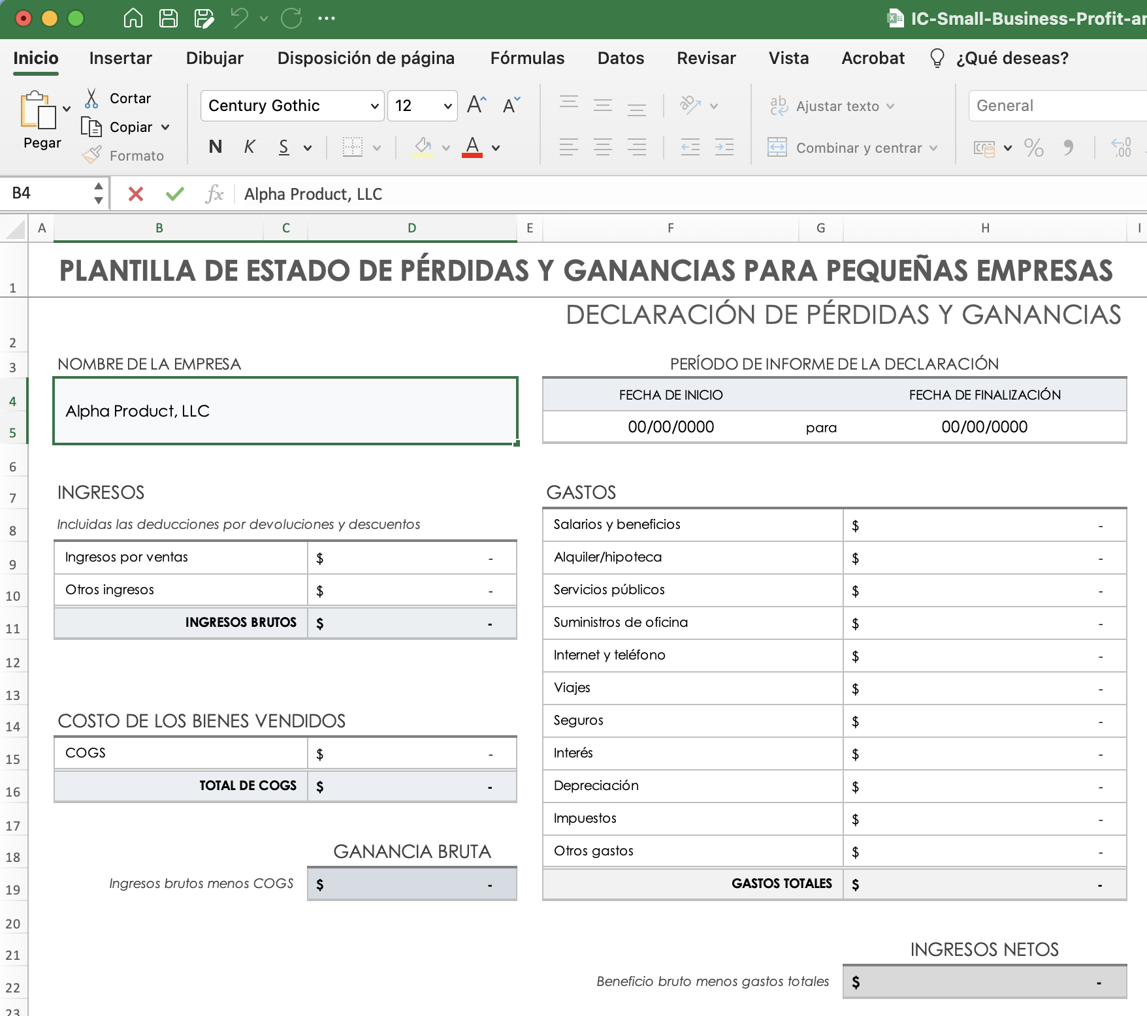Image resolution: width=1147 pixels, height=1016 pixels.
Task: Click the select-all corner triangle
Action: (14, 229)
